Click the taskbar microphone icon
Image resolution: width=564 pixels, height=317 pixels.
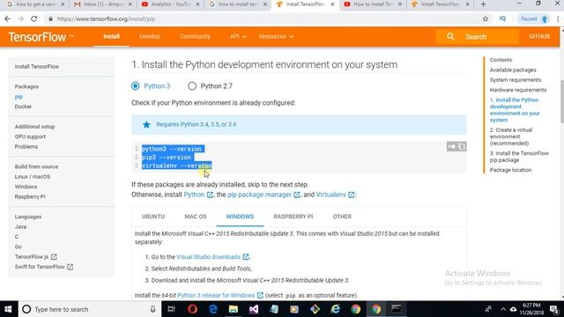tap(152, 309)
